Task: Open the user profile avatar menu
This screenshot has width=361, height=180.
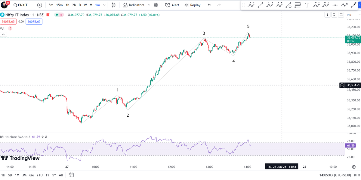Action: [4, 5]
